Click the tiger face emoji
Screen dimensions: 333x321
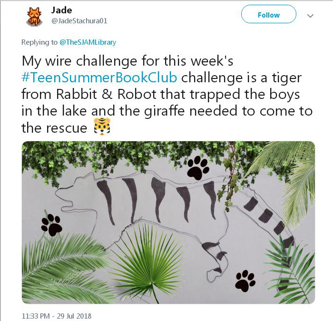101,127
